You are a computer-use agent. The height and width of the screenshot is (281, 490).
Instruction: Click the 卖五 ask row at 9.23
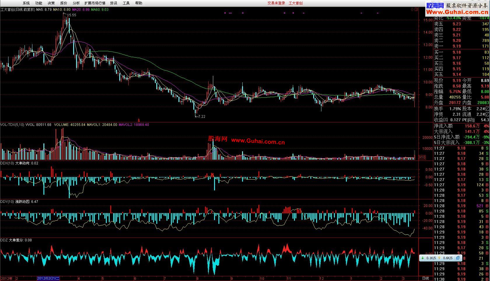(x=461, y=24)
